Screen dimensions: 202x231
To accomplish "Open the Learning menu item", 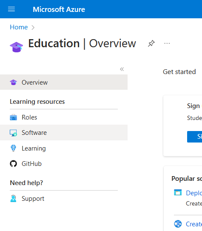I will pyautogui.click(x=64, y=148).
